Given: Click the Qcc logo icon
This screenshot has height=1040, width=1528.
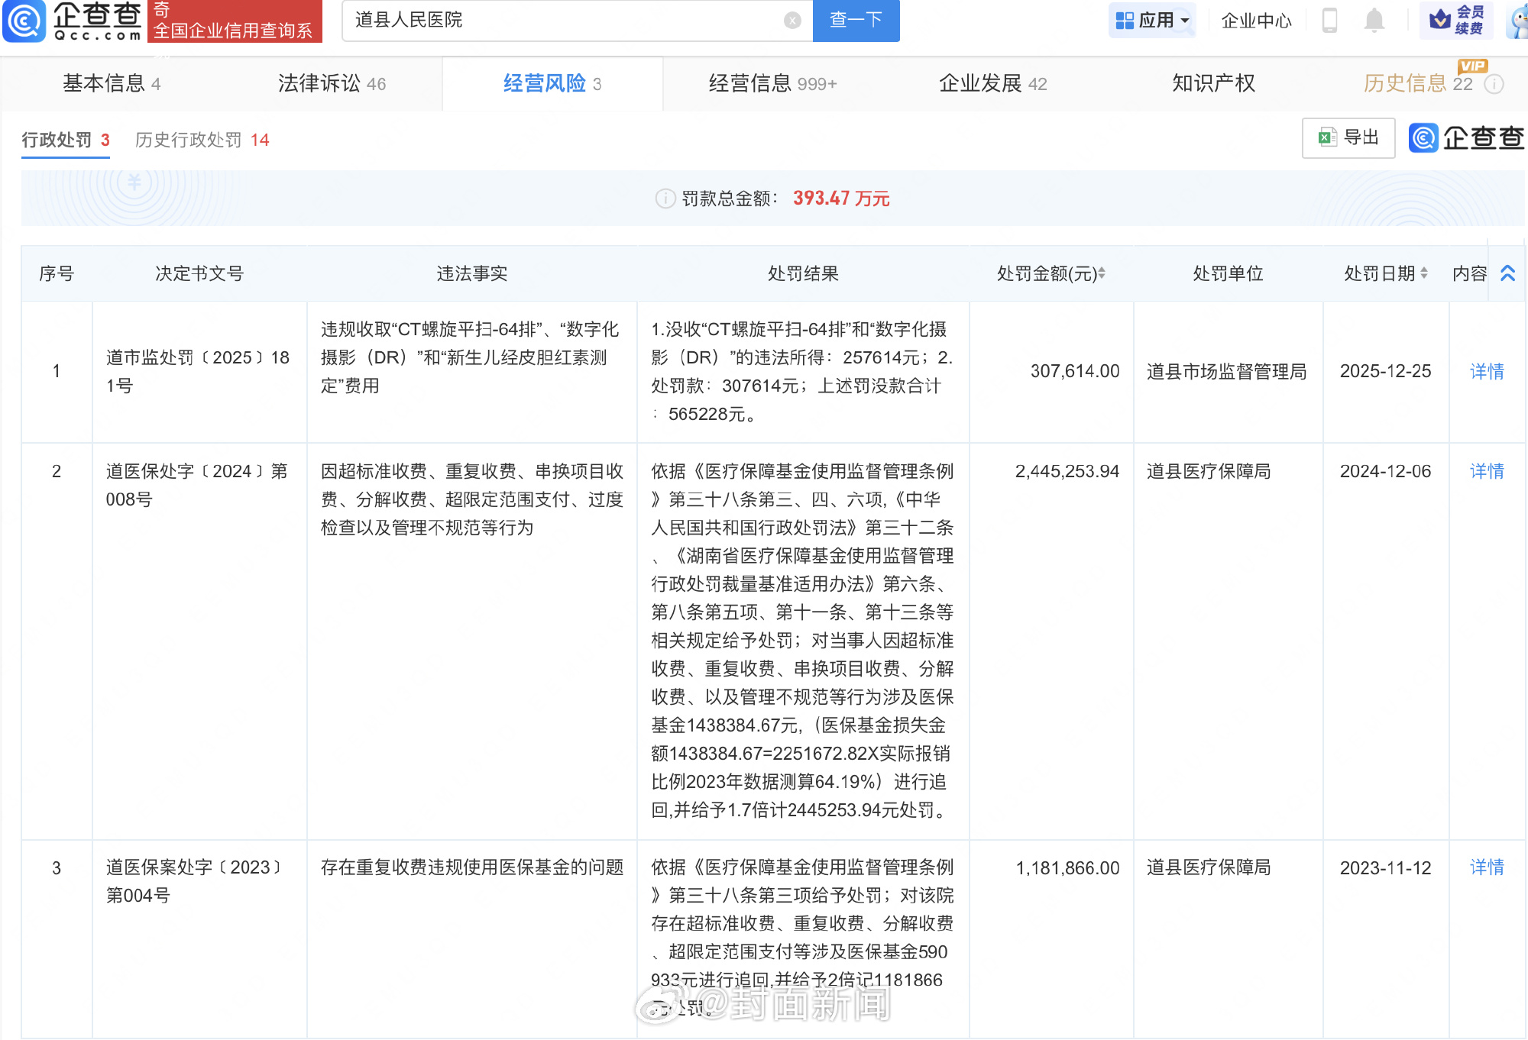Looking at the screenshot, I should 24,21.
